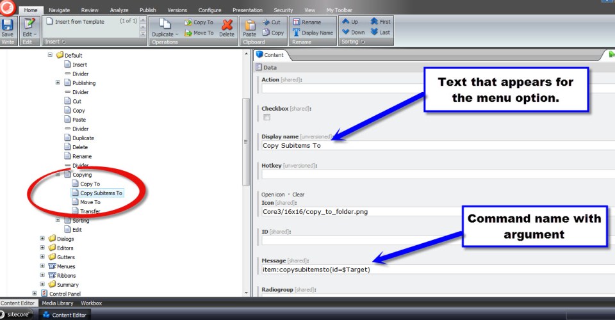615x320 pixels.
Task: Open the Home ribbon tab
Action: (x=31, y=10)
